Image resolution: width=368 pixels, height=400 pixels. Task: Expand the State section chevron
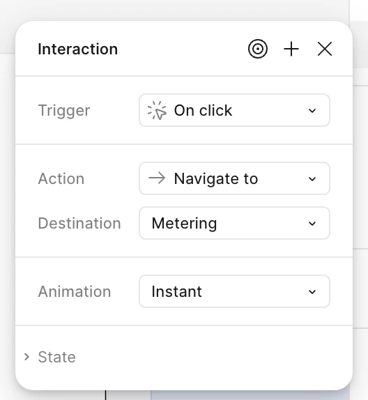[26, 357]
